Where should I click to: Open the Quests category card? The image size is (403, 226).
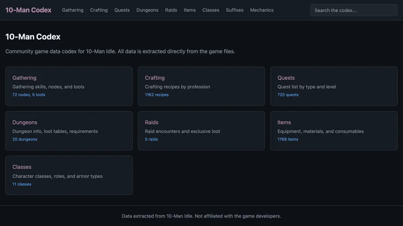tap(334, 86)
